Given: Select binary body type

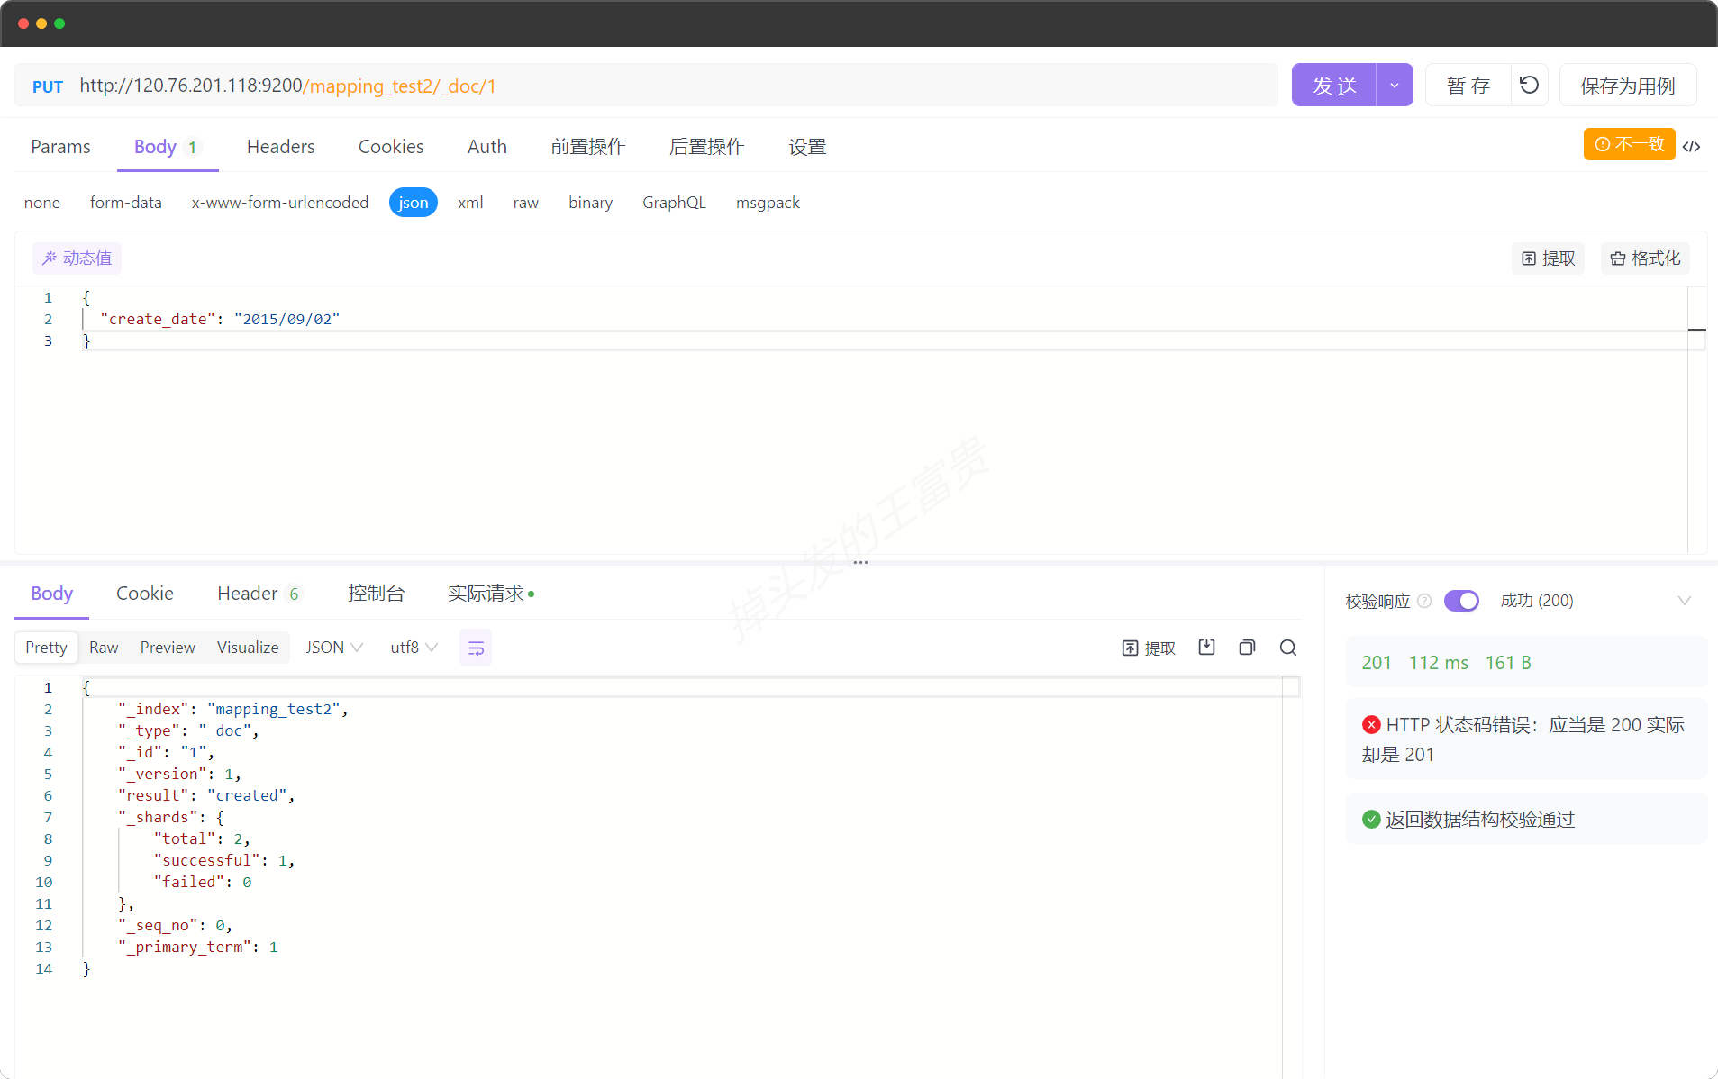Looking at the screenshot, I should (x=590, y=203).
